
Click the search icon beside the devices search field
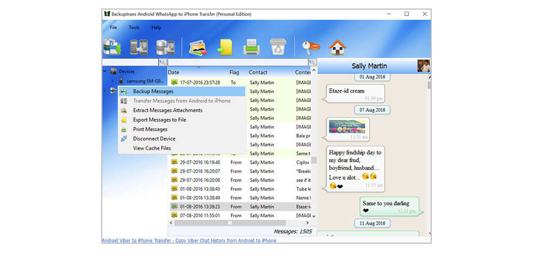(x=163, y=62)
